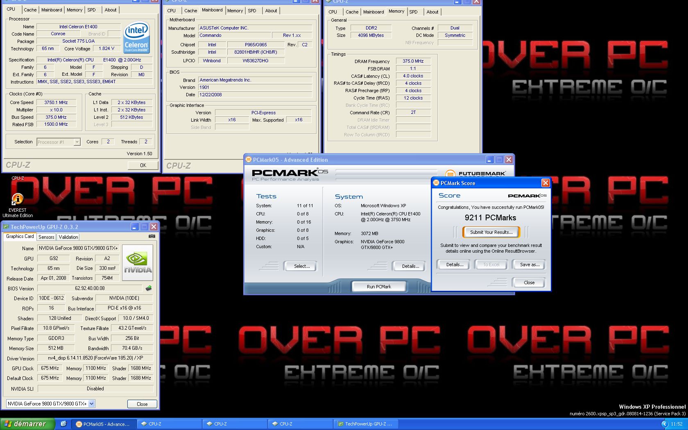Click the CAS# Latency 4.0 clocks value
688x430 pixels.
tap(413, 76)
